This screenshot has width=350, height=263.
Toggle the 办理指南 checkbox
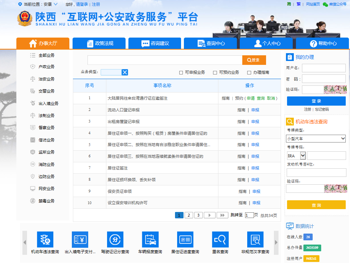coord(249,73)
